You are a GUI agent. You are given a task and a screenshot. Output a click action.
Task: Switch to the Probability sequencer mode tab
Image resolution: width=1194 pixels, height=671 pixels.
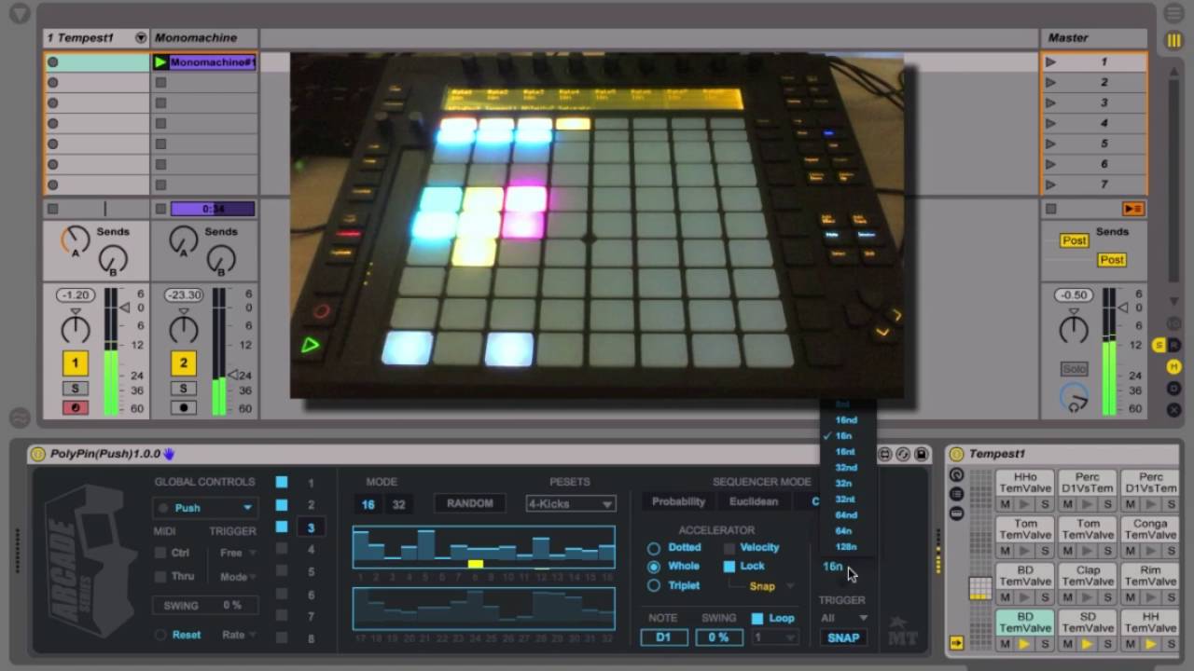[678, 501]
